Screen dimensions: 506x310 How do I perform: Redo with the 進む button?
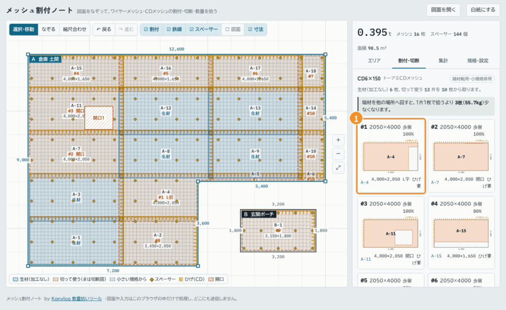point(126,29)
